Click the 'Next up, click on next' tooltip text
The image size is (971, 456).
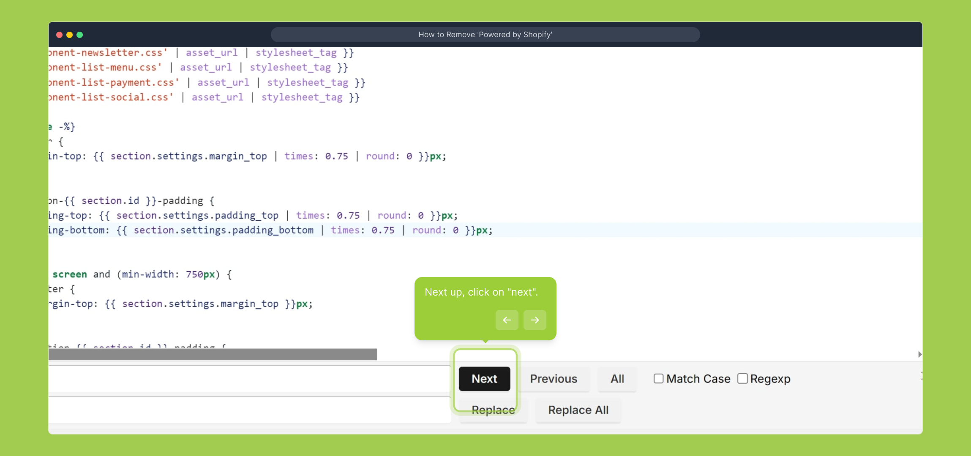point(481,292)
